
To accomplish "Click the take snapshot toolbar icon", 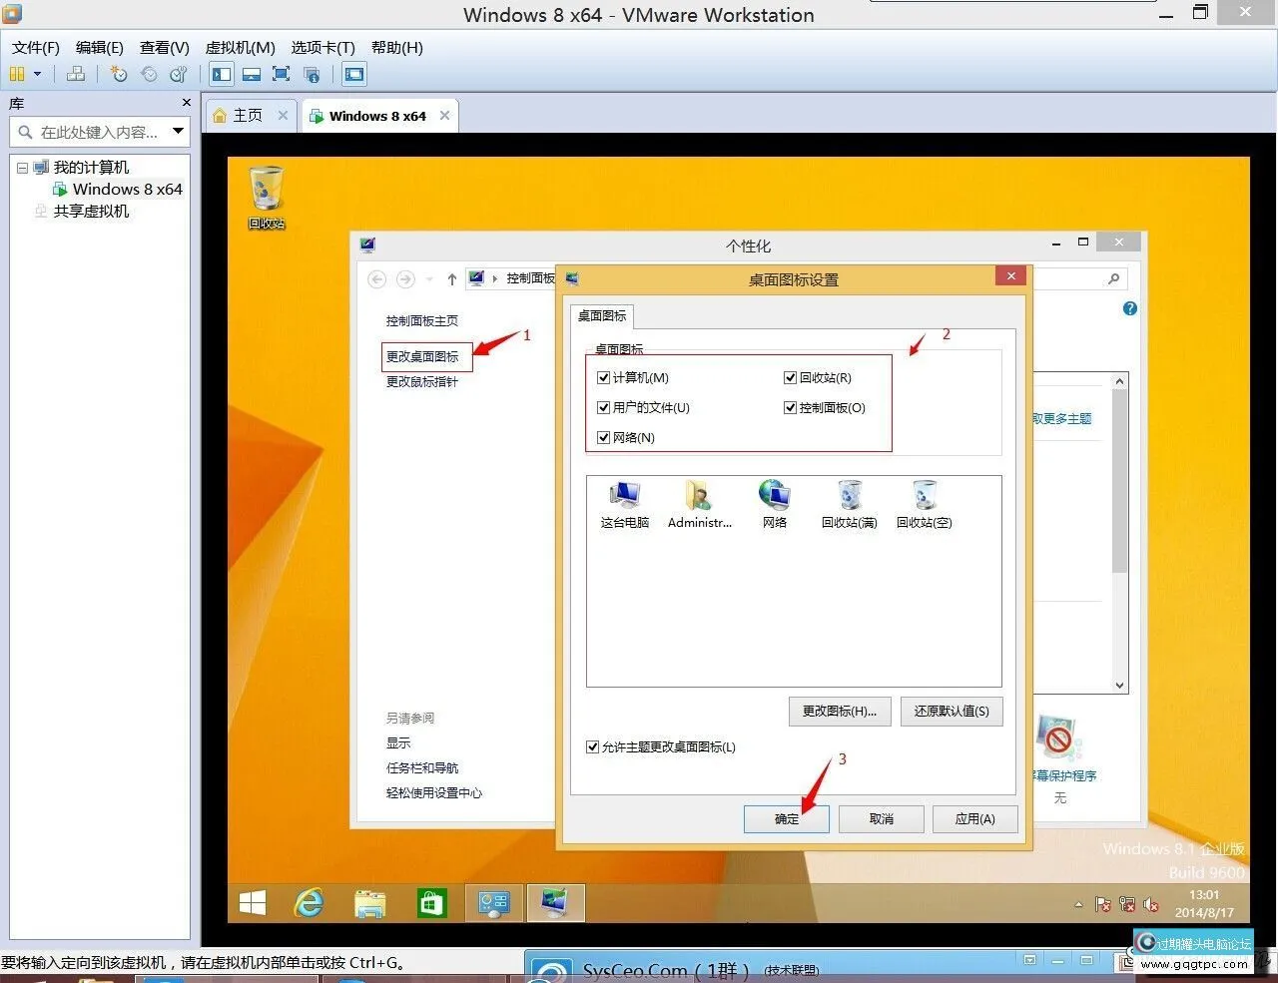I will point(119,74).
